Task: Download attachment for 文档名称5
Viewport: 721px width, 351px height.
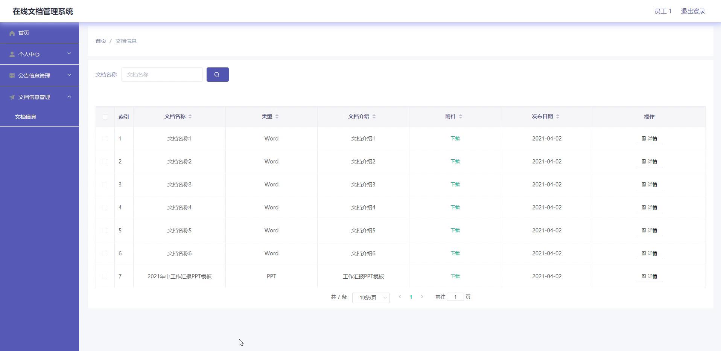Action: [x=455, y=230]
